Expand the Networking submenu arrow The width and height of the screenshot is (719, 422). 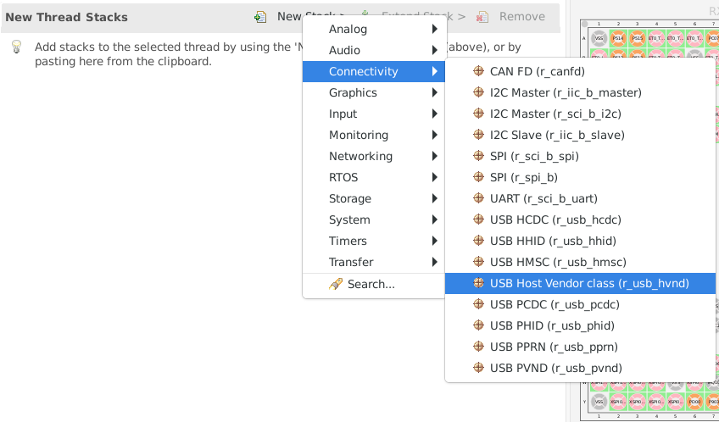point(435,156)
